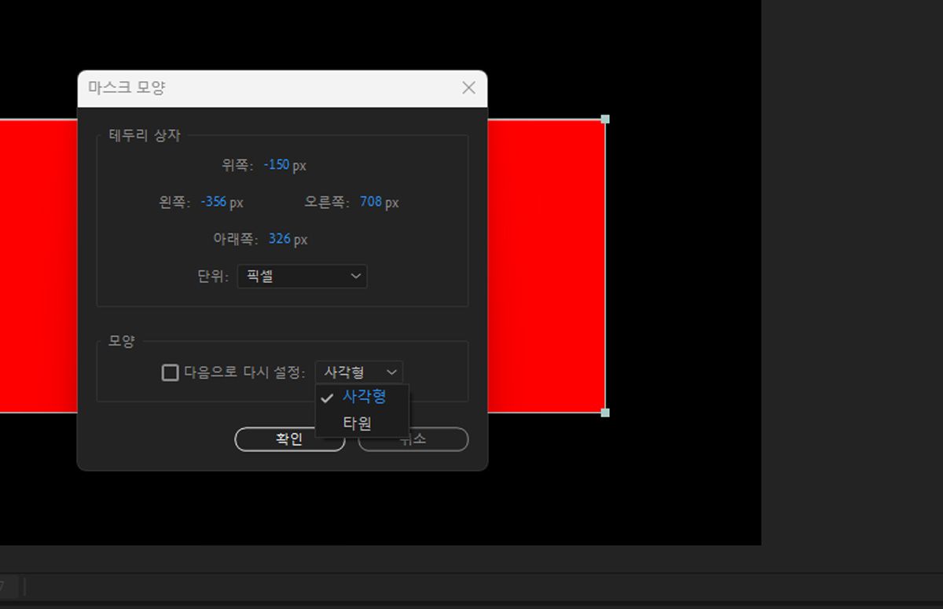Open the 단위 units dropdown showing 픽셀
943x609 pixels.
(302, 277)
